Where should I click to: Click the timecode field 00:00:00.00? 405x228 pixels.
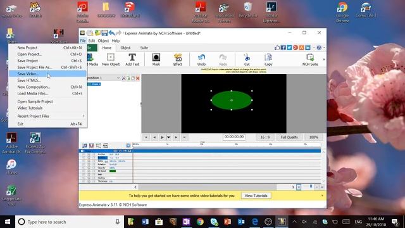(234, 137)
